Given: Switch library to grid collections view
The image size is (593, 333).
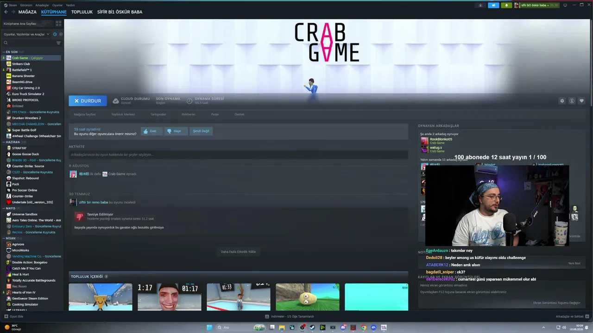Looking at the screenshot, I should pyautogui.click(x=59, y=24).
